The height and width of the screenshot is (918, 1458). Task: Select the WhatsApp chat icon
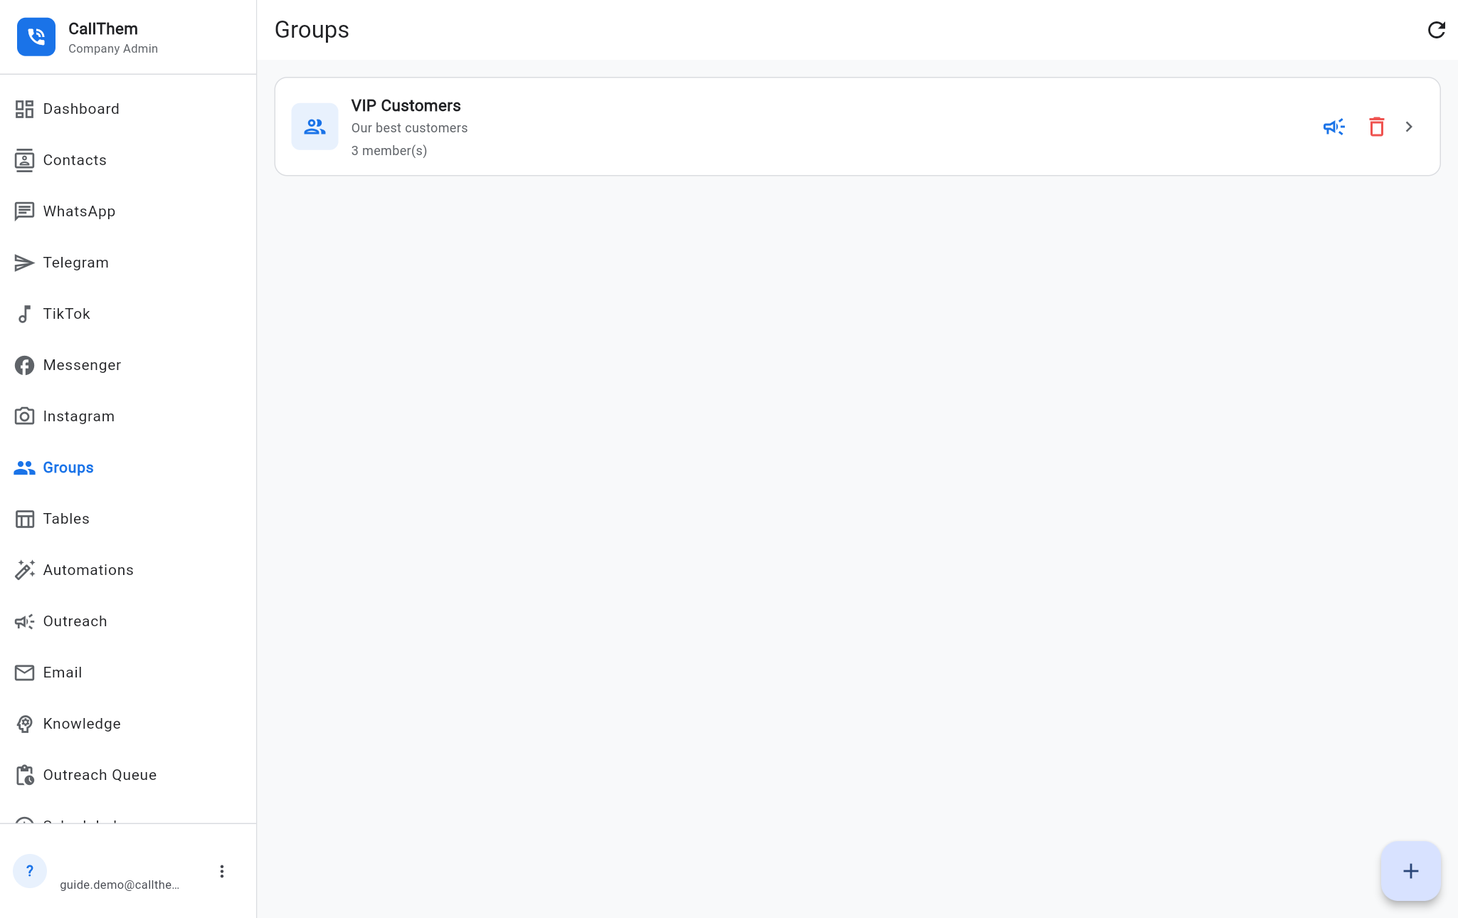point(24,211)
